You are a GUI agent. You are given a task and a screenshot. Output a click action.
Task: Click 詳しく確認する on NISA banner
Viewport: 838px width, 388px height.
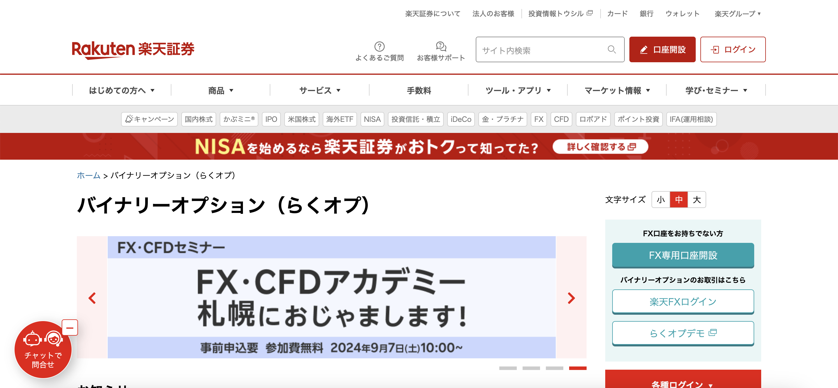coord(600,147)
